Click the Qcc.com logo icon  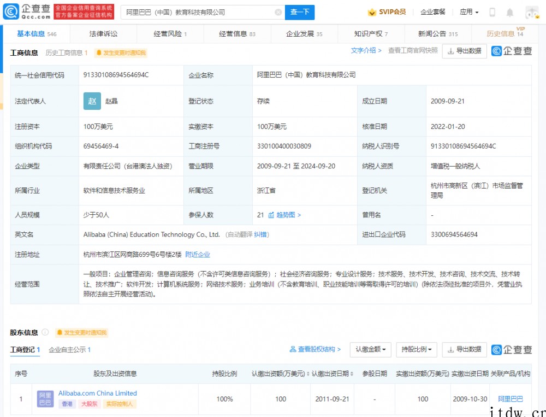click(11, 12)
